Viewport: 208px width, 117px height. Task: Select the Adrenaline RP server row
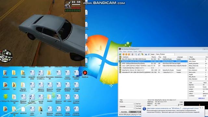[153, 72]
